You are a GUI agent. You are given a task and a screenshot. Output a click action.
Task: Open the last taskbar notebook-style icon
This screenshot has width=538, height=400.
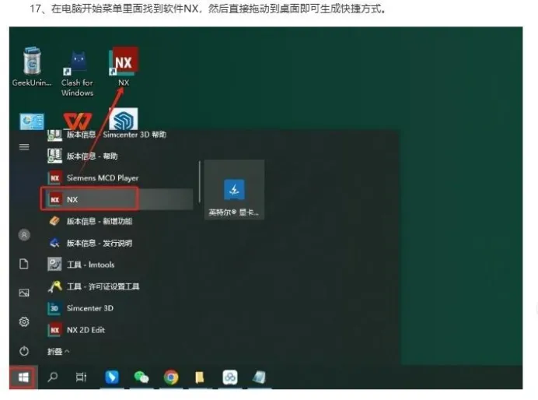tap(259, 377)
